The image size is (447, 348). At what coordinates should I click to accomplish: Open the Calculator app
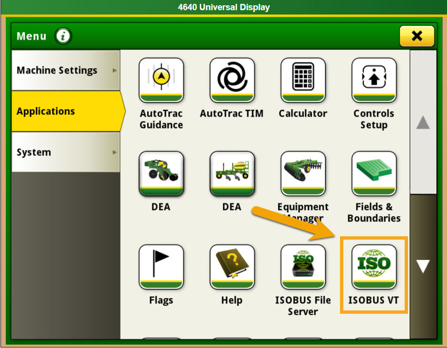coord(303,80)
